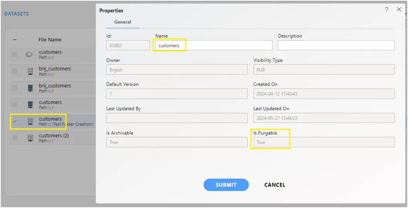The image size is (408, 208).
Task: Click the dark dataset icon of second brij_customers
Action: coord(30,88)
